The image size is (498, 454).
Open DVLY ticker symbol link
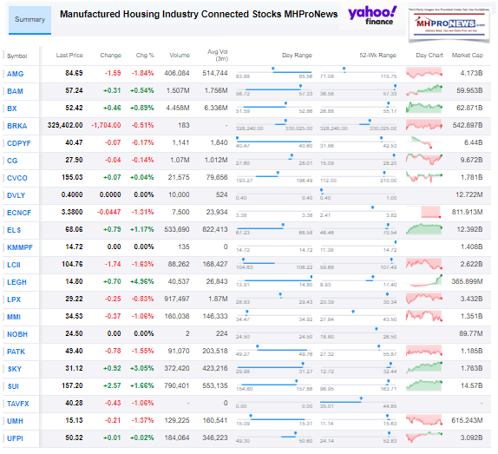(x=16, y=195)
